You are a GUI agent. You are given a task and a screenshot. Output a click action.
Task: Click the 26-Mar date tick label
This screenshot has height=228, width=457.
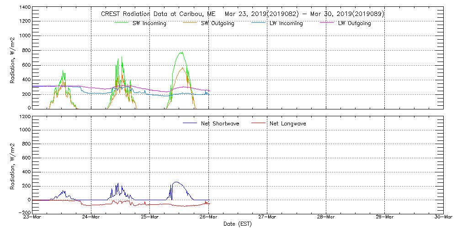click(208, 217)
